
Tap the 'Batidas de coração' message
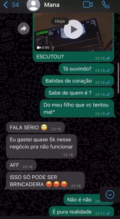tap(78, 81)
